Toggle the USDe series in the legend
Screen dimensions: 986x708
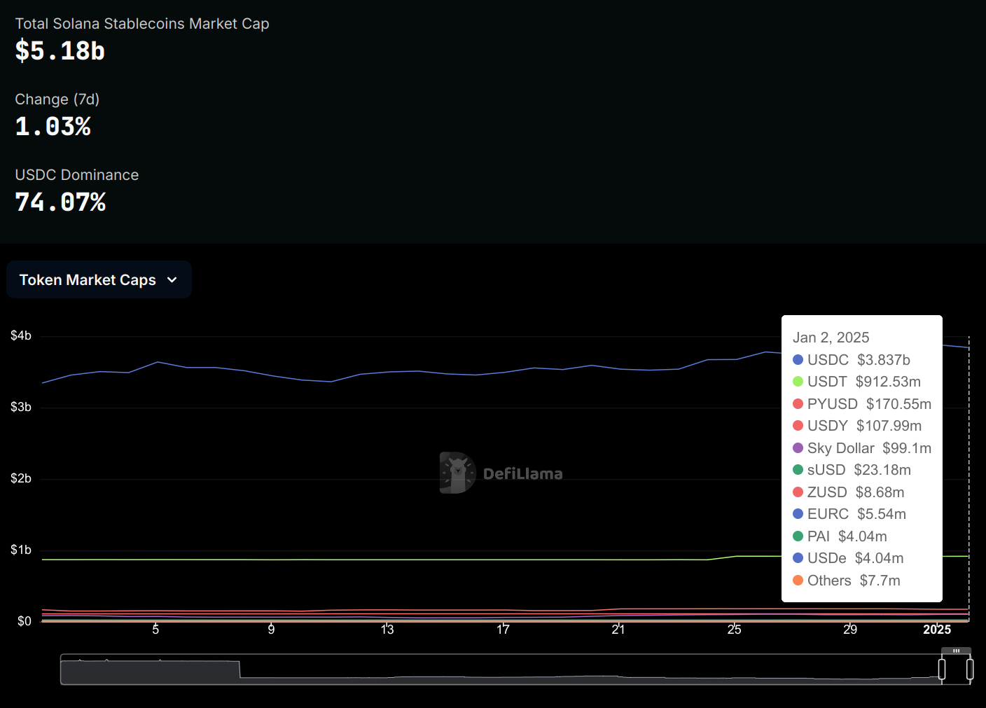click(798, 558)
